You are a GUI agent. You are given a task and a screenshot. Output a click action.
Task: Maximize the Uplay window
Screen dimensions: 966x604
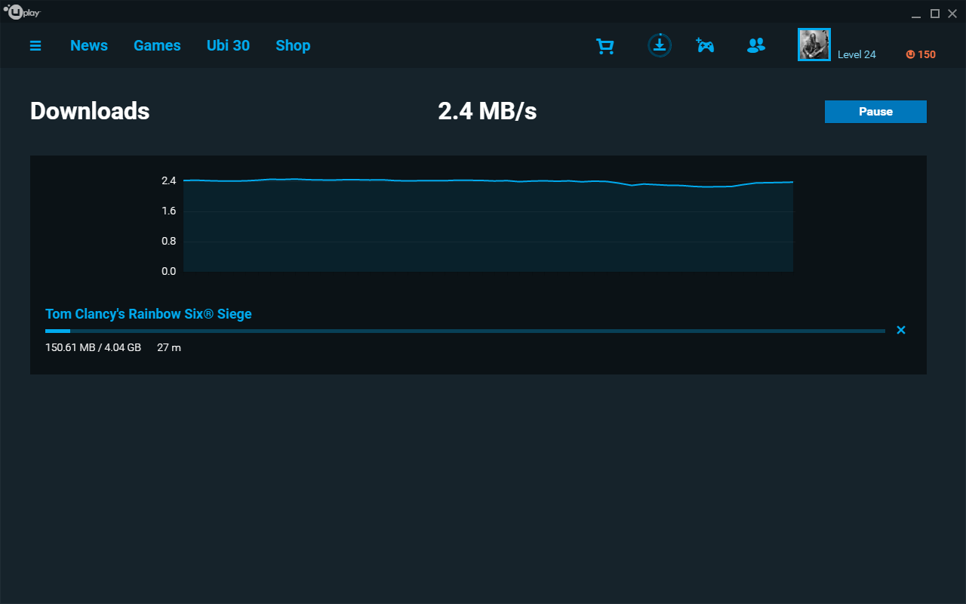[934, 14]
